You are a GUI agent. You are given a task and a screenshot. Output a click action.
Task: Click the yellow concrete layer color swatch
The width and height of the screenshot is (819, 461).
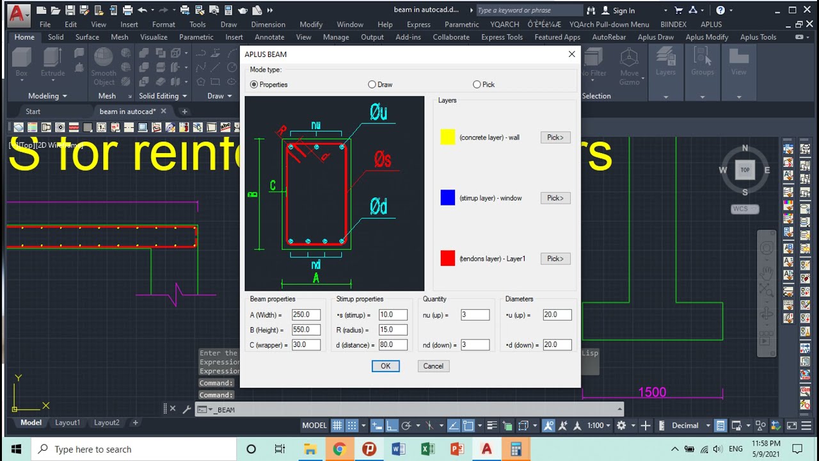(448, 137)
